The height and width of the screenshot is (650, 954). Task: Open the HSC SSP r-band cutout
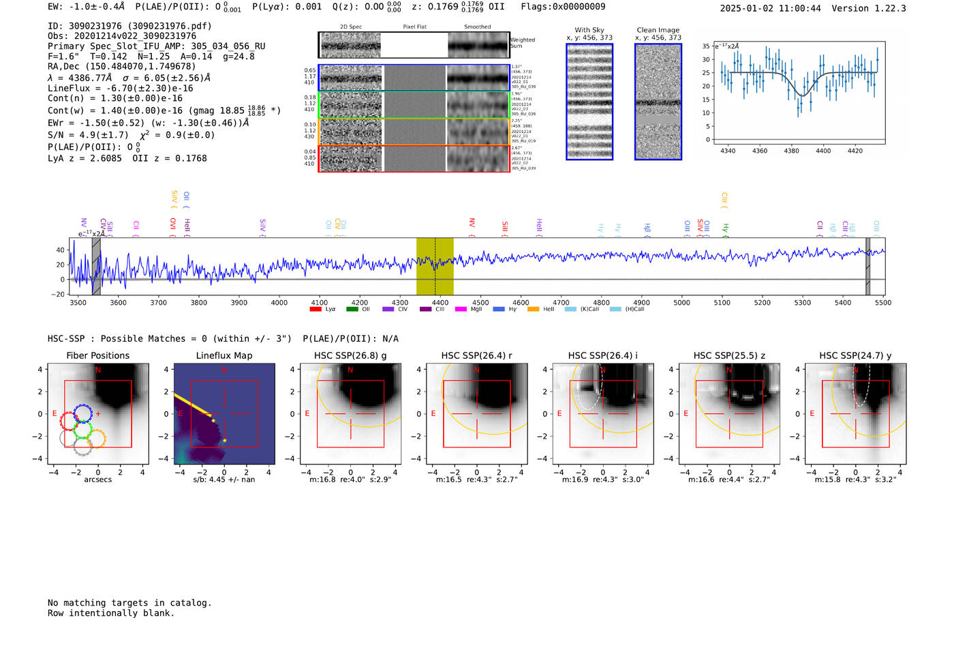point(477,414)
